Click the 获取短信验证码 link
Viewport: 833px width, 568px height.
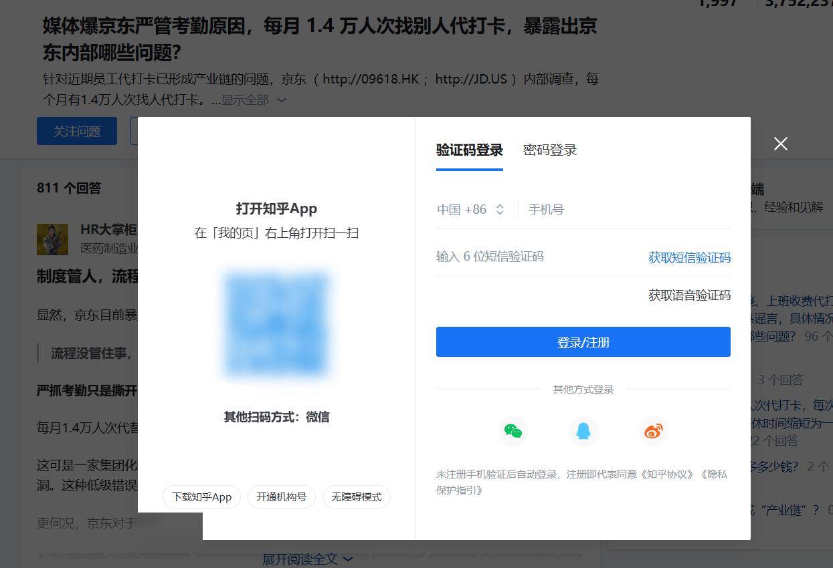pyautogui.click(x=689, y=257)
